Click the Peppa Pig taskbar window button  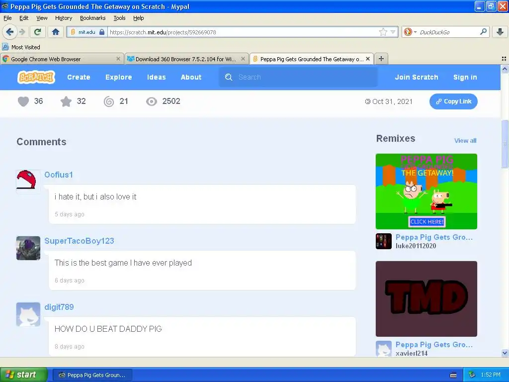(x=92, y=375)
